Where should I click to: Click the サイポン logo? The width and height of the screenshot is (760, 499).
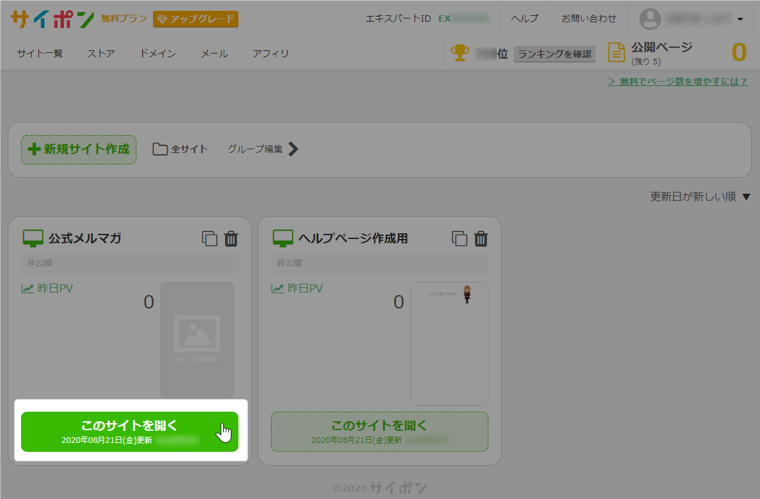pyautogui.click(x=52, y=19)
